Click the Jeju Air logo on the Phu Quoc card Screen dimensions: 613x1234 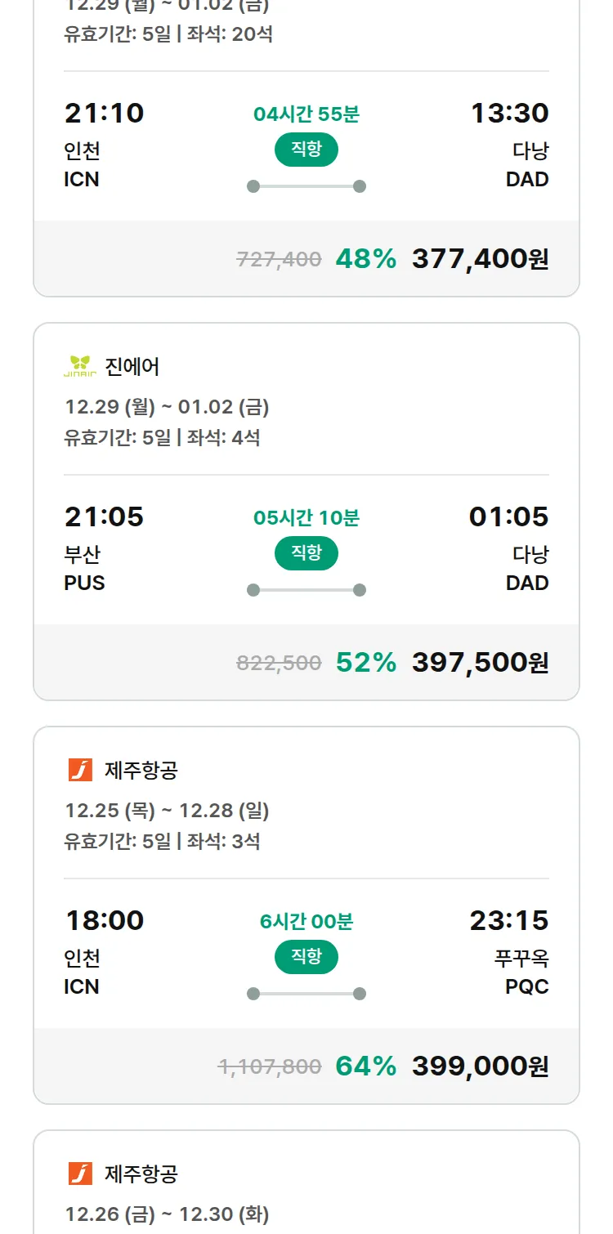tap(80, 770)
